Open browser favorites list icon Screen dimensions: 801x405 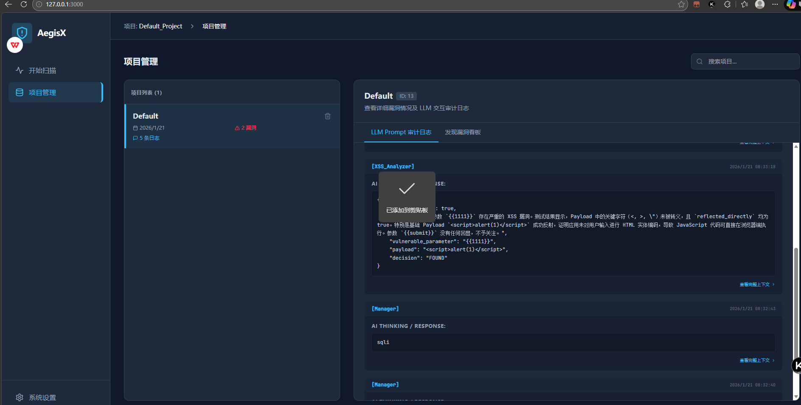[745, 4]
